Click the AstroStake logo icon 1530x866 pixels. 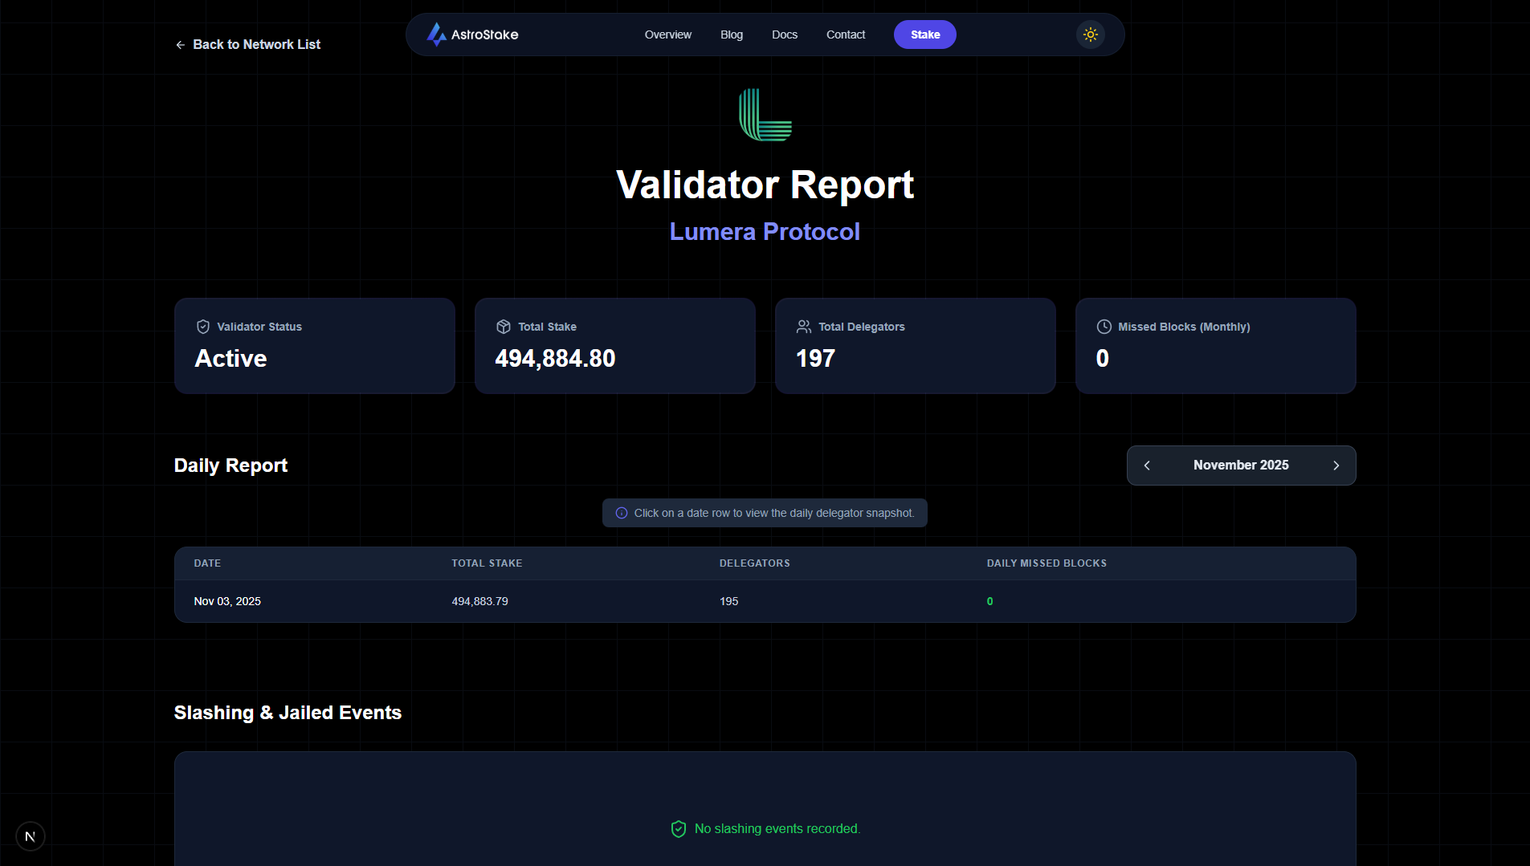tap(435, 34)
